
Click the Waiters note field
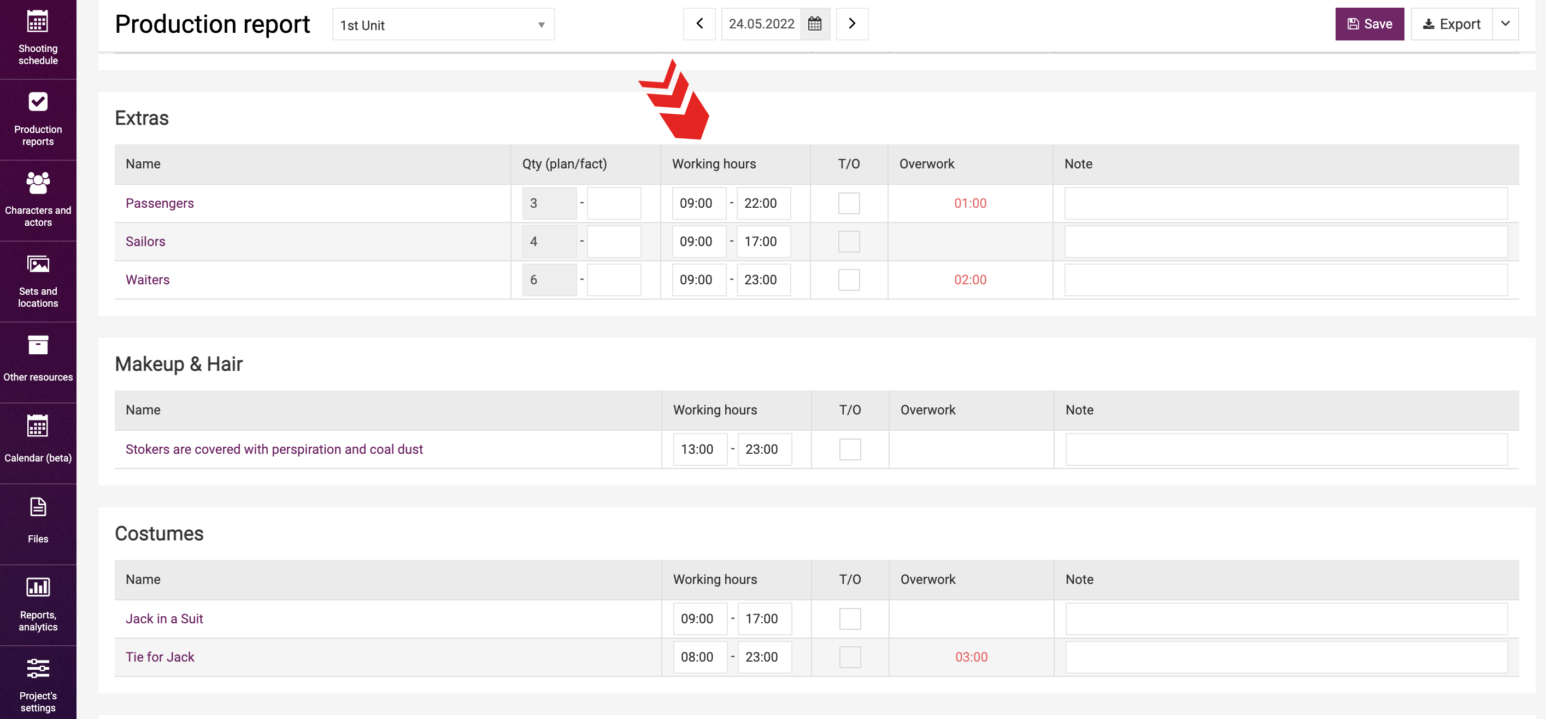click(x=1286, y=280)
